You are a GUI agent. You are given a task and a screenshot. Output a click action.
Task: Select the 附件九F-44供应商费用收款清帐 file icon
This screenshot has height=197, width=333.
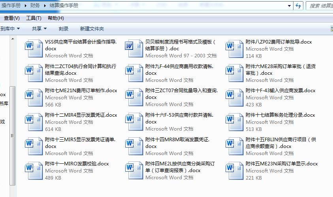click(x=134, y=73)
